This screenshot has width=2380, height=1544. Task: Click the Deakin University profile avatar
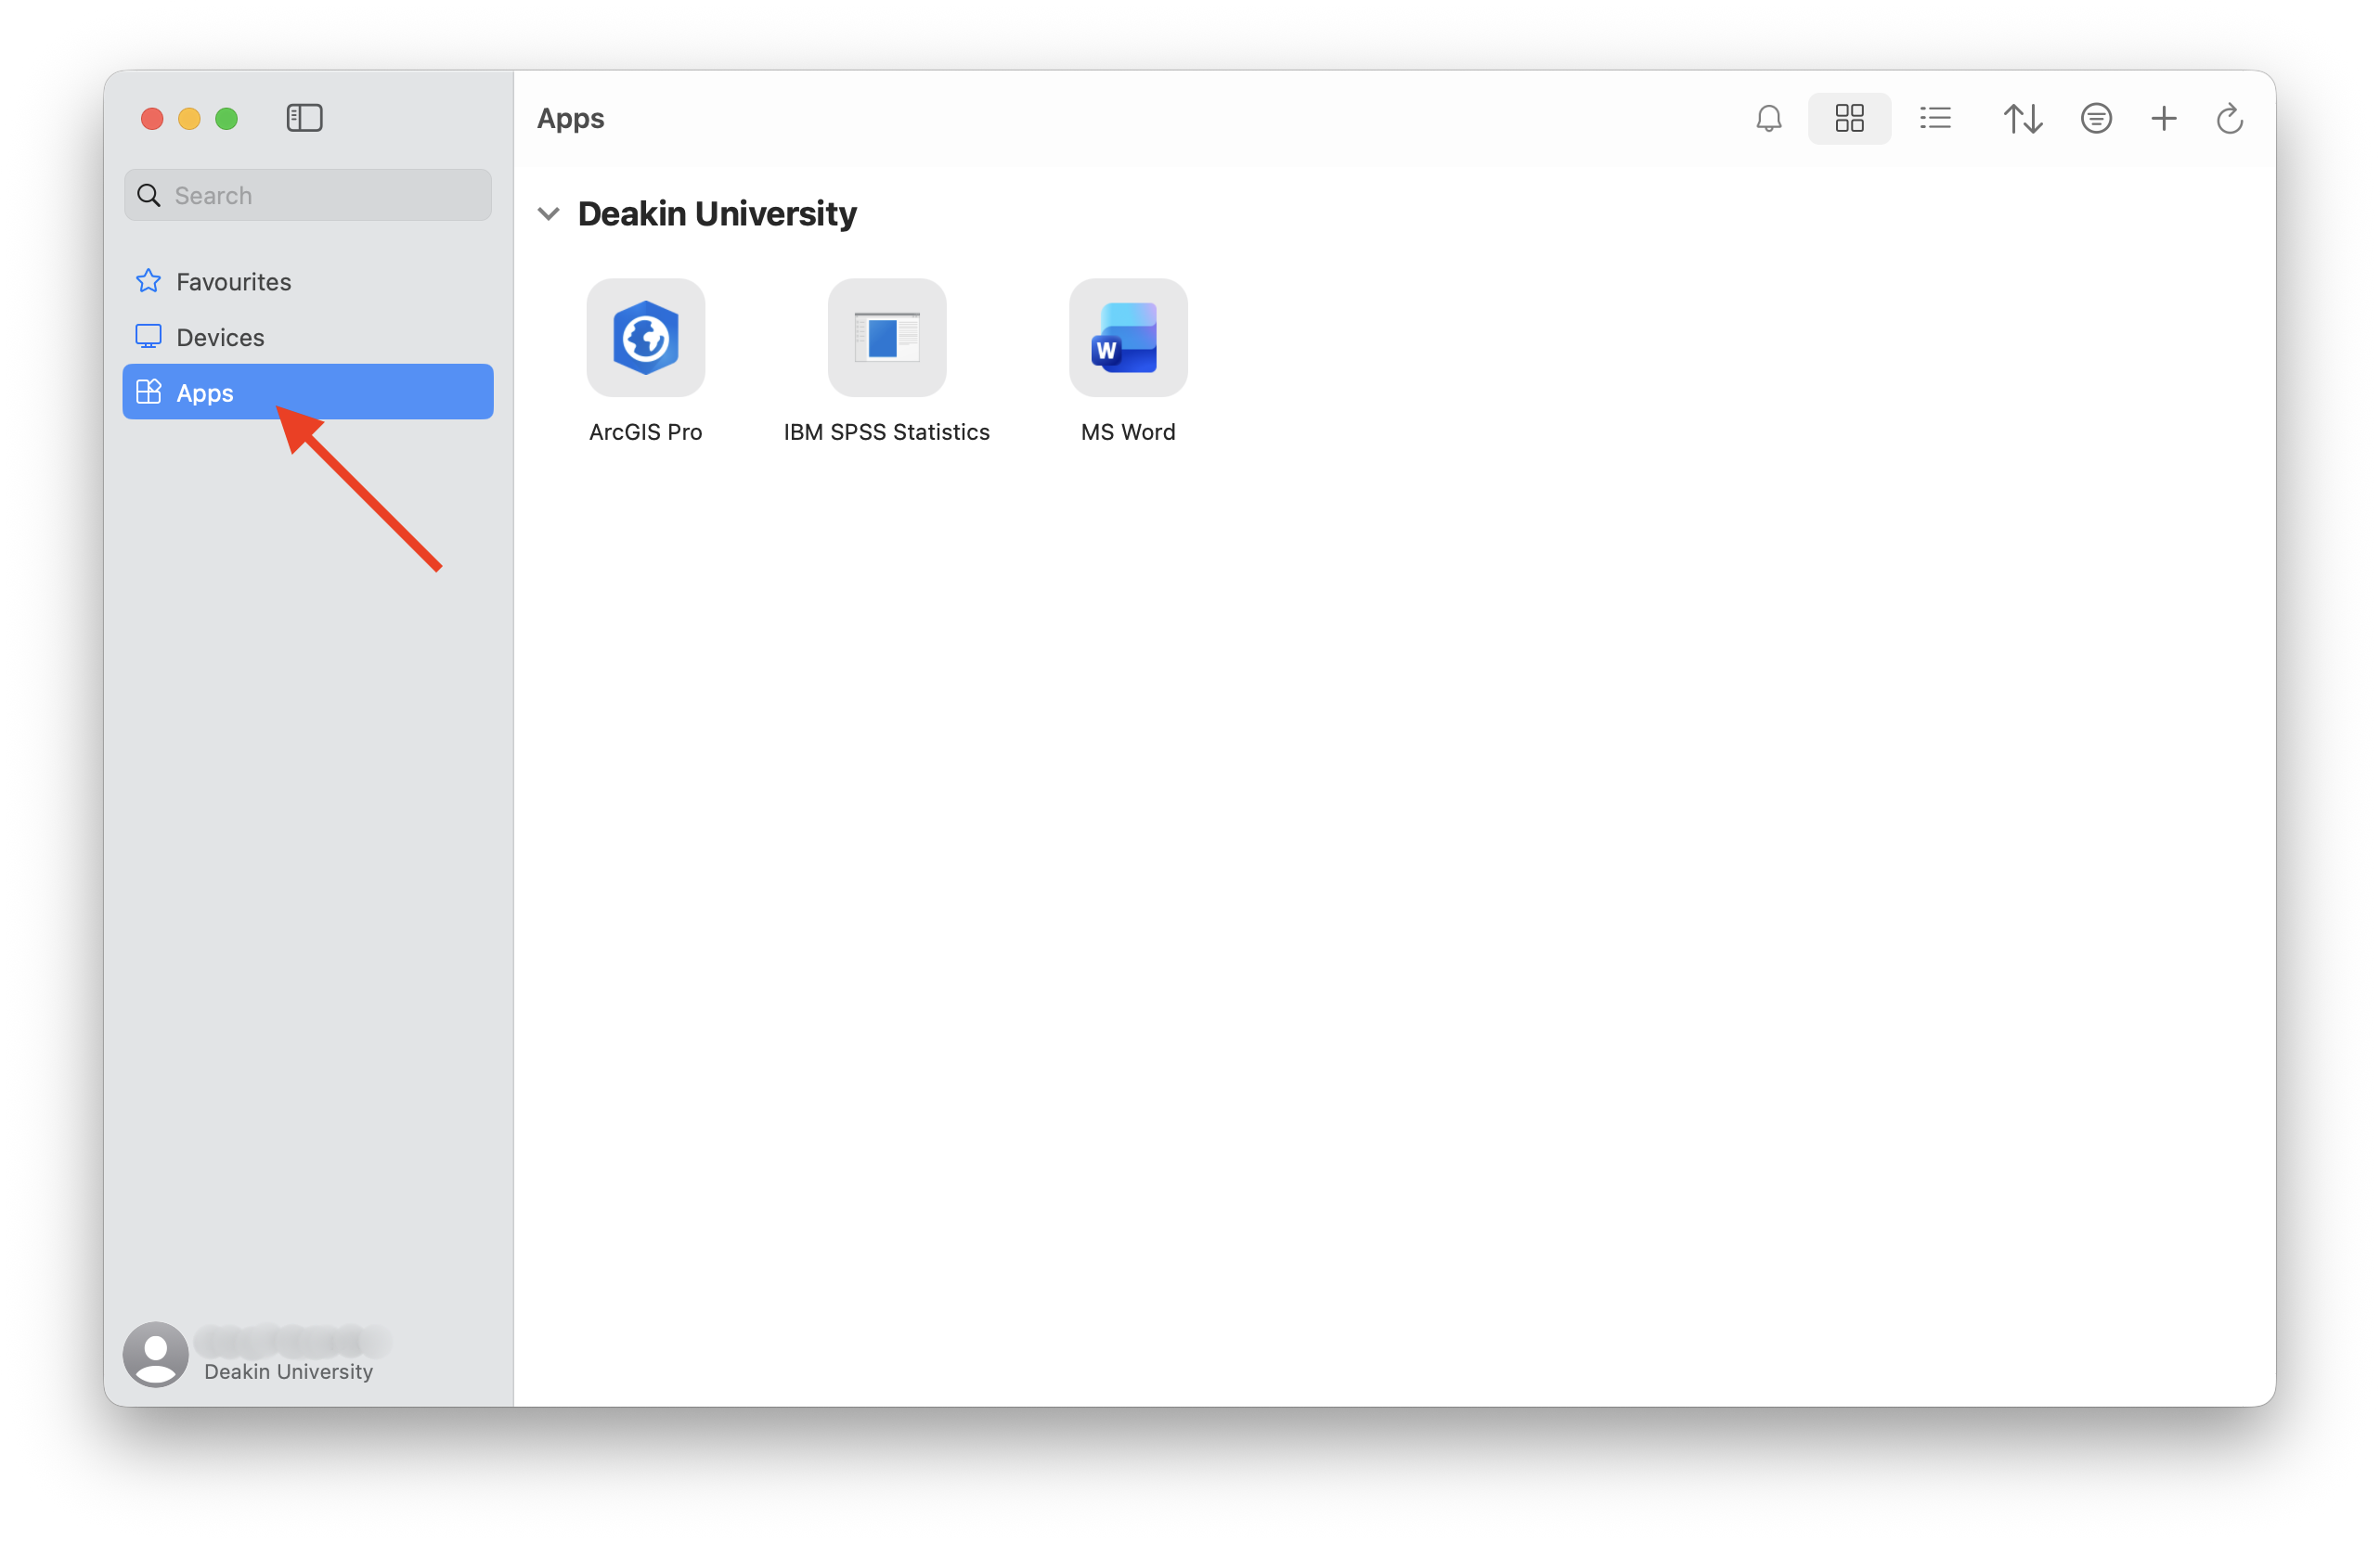(x=155, y=1354)
